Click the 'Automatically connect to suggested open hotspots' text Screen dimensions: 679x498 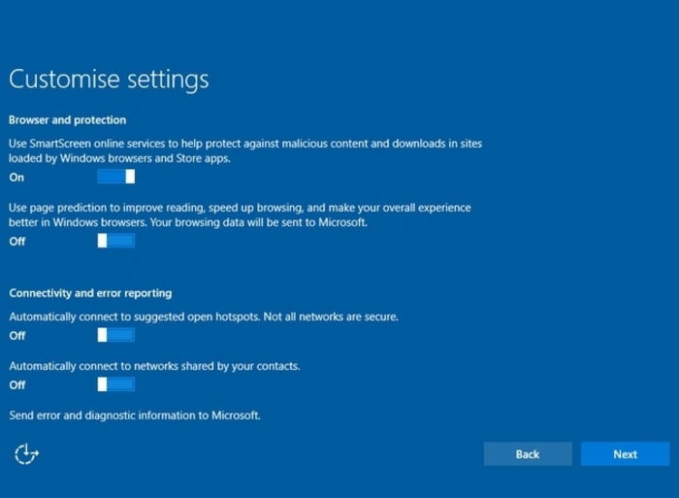(x=204, y=316)
